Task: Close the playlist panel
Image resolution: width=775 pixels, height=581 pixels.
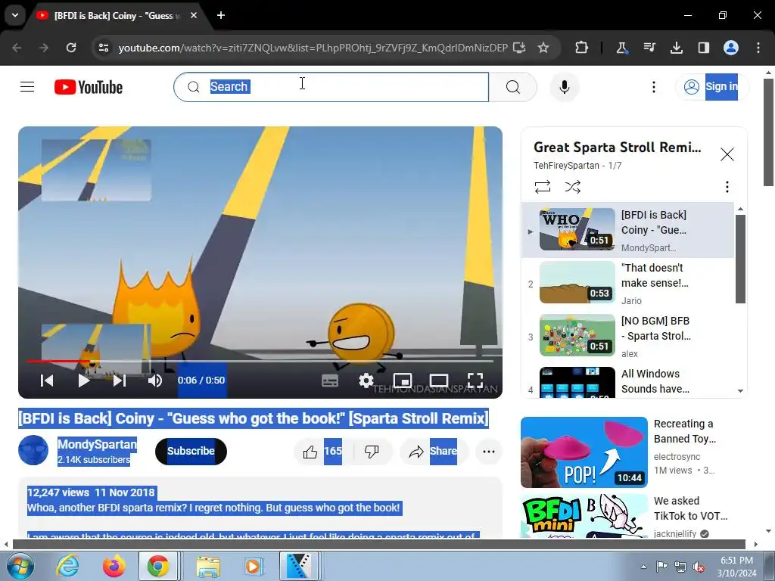Action: 727,154
